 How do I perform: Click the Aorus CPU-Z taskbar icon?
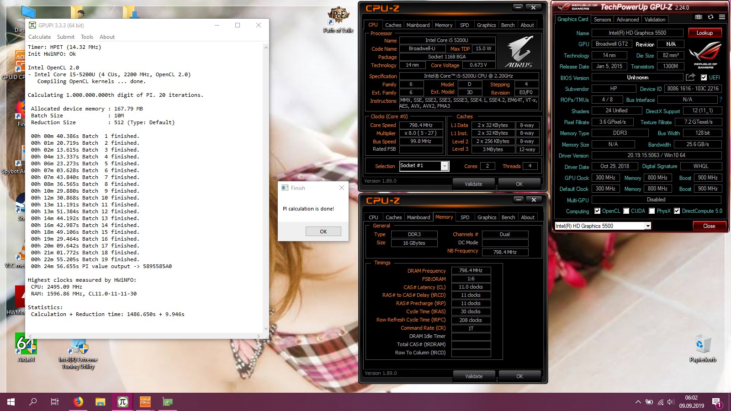click(x=145, y=402)
